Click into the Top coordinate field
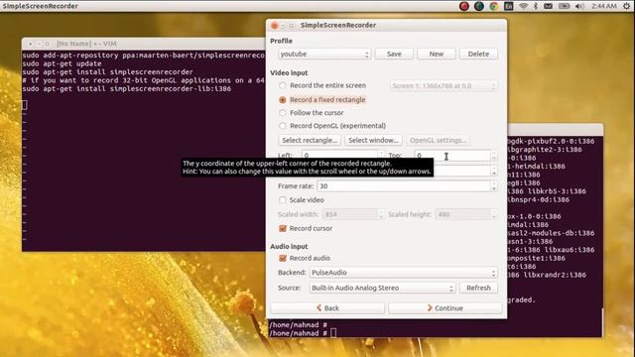This screenshot has height=357, width=635. pyautogui.click(x=452, y=155)
